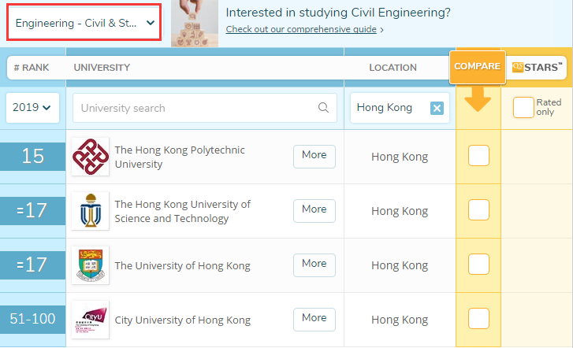Click the magnifier search icon

323,108
